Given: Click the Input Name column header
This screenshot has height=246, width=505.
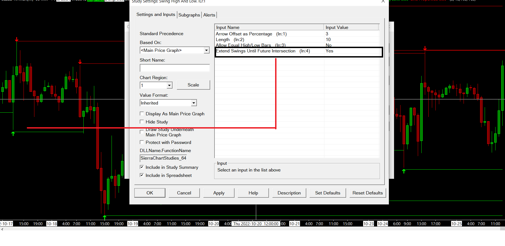Looking at the screenshot, I should [x=269, y=27].
